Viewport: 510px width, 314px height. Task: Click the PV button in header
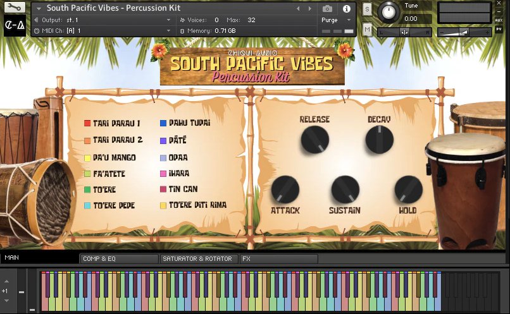(499, 30)
